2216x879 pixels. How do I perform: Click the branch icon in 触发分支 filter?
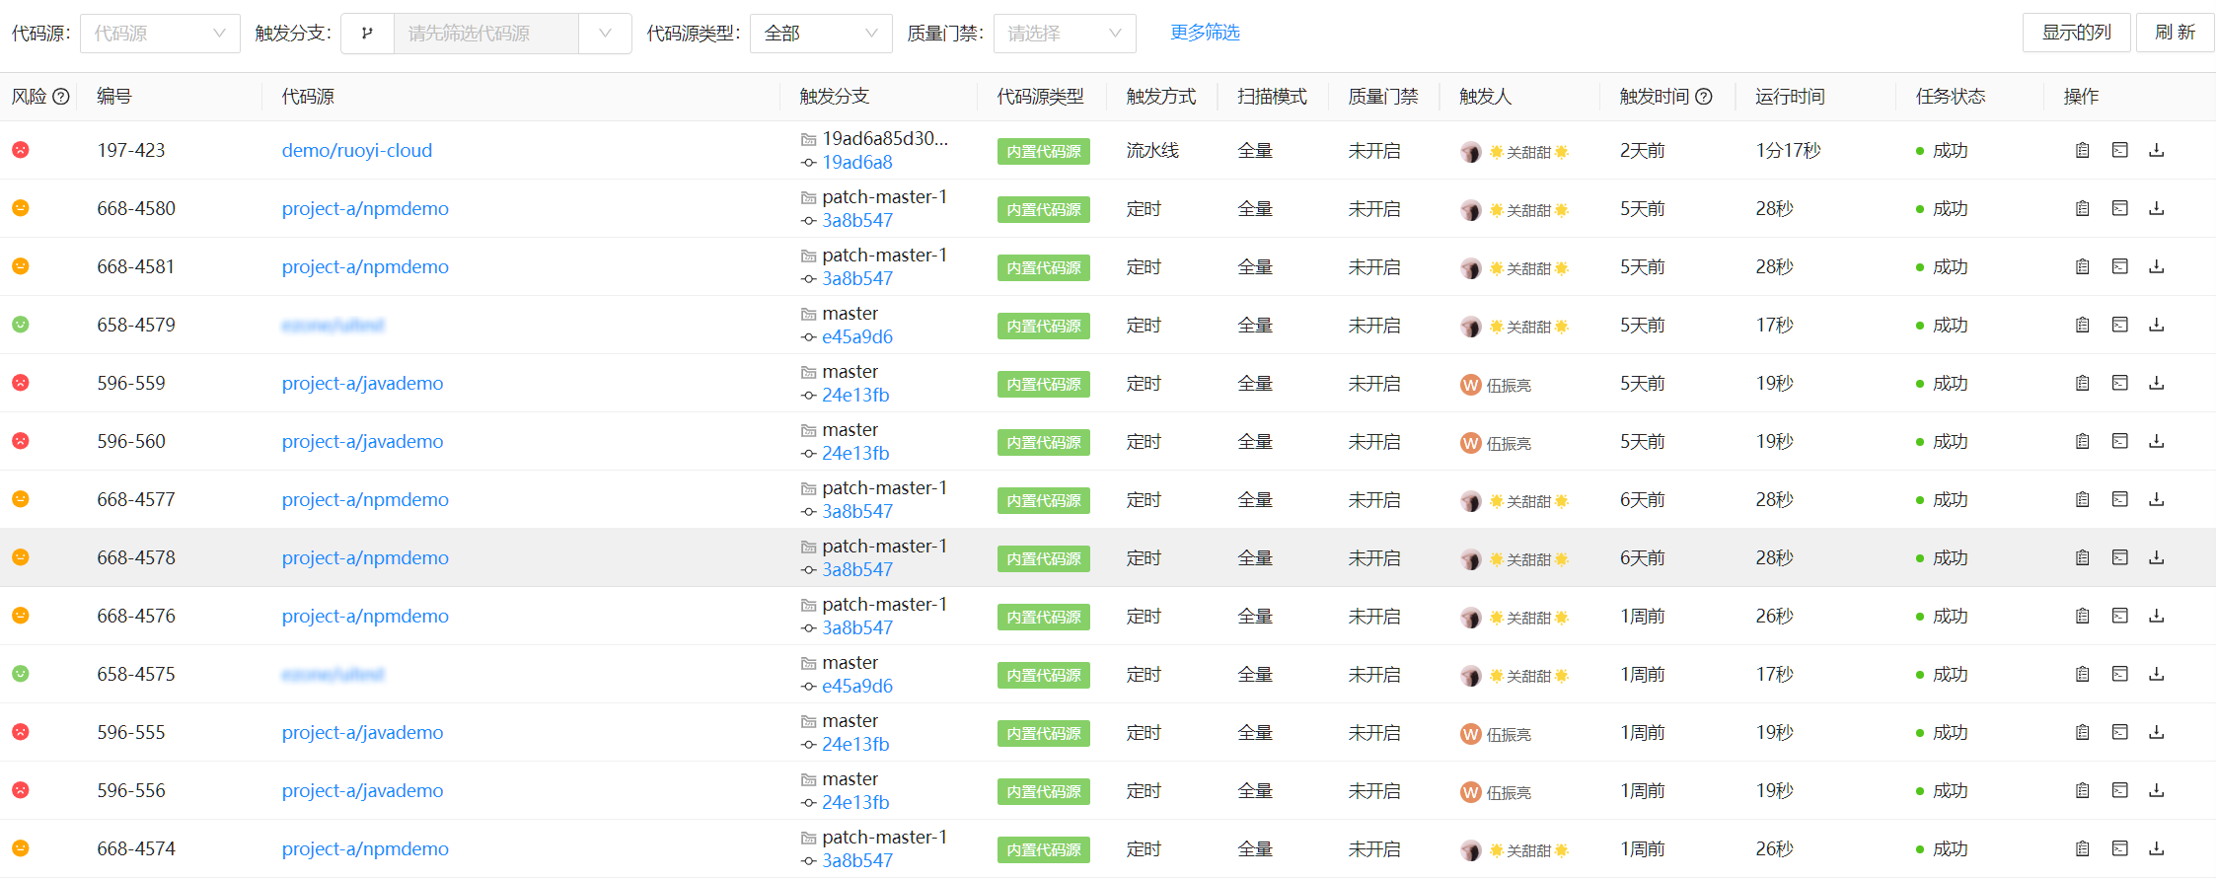367,34
